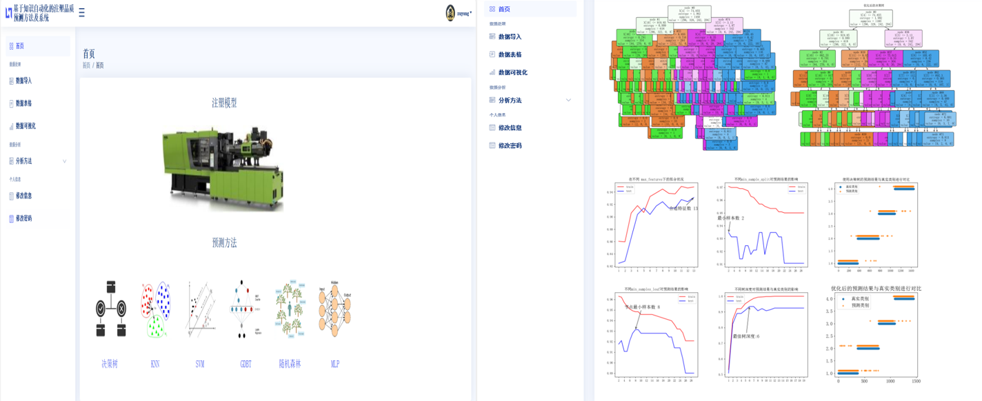The image size is (982, 401).
Task: Click the 随机森林 text link
Action: [x=290, y=364]
